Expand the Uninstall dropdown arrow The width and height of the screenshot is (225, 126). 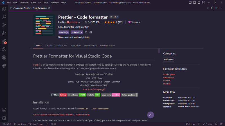(x=81, y=32)
